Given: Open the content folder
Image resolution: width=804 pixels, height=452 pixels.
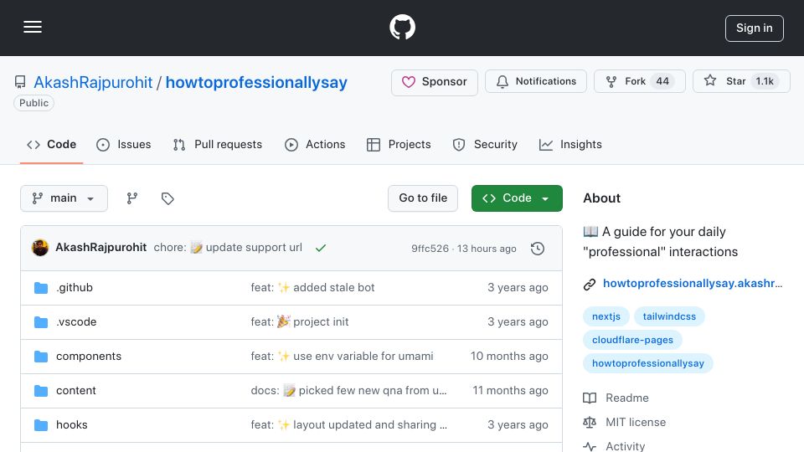Looking at the screenshot, I should 76,391.
